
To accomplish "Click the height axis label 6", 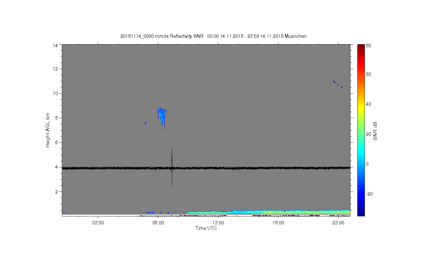I will 56,142.
